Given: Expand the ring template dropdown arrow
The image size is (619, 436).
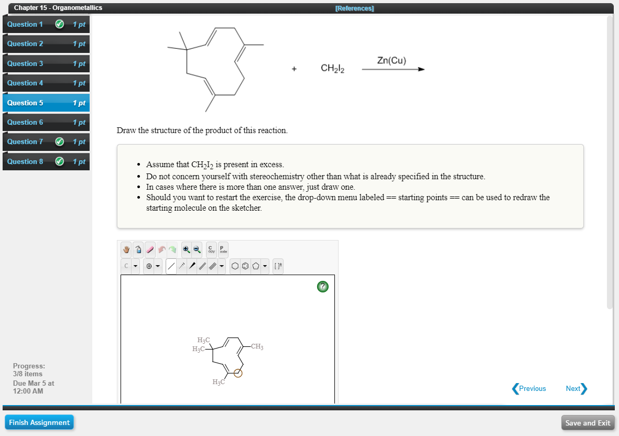Looking at the screenshot, I should tap(264, 266).
